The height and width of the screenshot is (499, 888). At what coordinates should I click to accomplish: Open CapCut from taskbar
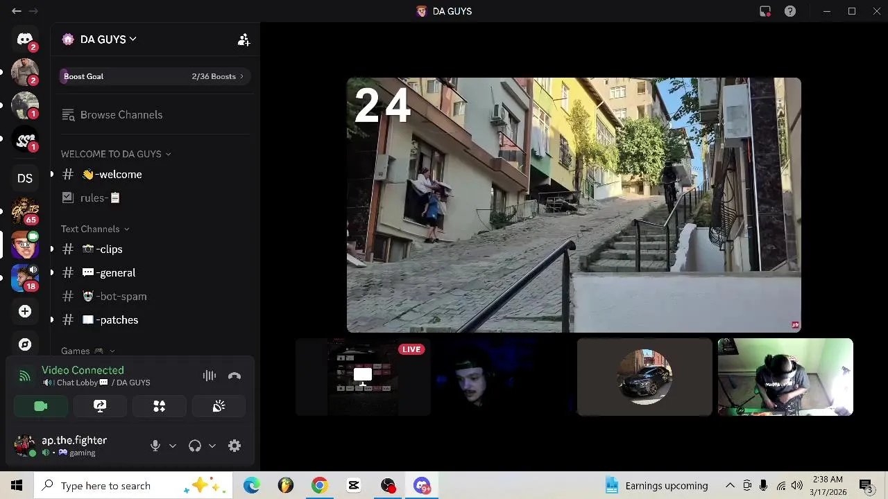click(354, 486)
